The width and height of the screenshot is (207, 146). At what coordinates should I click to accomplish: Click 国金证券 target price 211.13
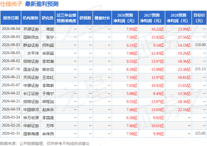[200, 69]
